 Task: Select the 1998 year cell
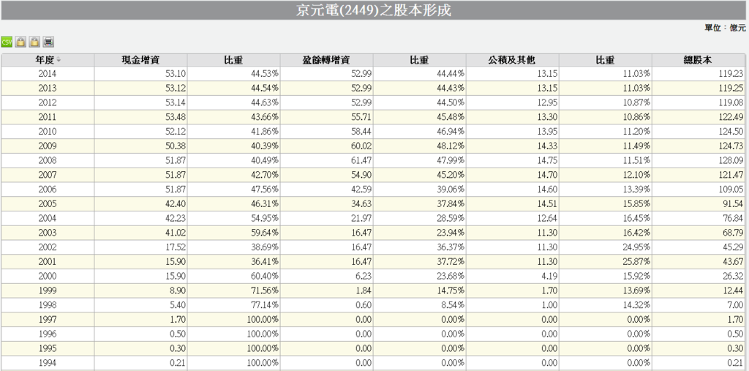point(48,305)
